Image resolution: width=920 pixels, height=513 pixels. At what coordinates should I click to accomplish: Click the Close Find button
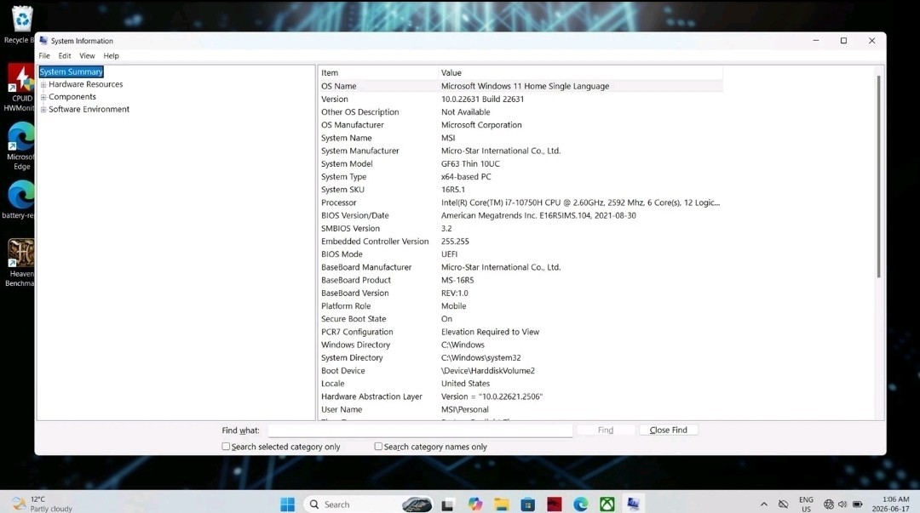click(669, 430)
